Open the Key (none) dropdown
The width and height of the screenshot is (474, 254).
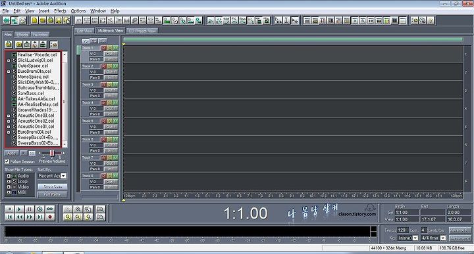(x=415, y=238)
